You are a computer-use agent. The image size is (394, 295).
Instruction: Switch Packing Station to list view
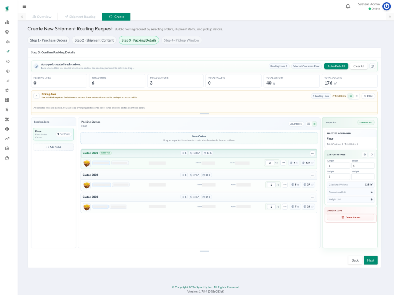[x=314, y=124]
